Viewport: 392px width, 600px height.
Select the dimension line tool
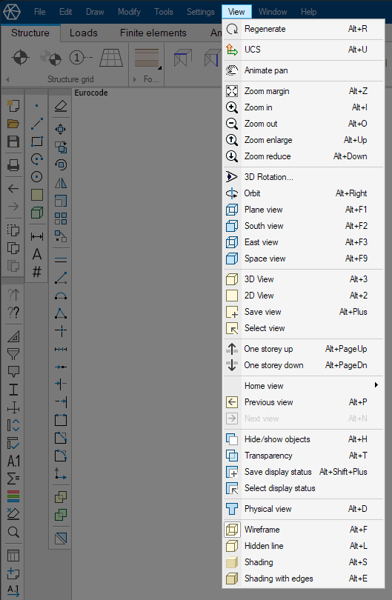coord(37,236)
